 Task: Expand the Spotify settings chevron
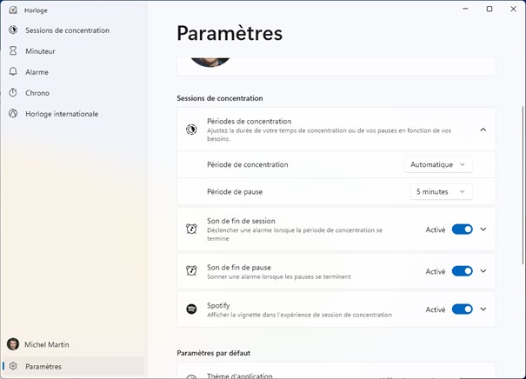(483, 309)
